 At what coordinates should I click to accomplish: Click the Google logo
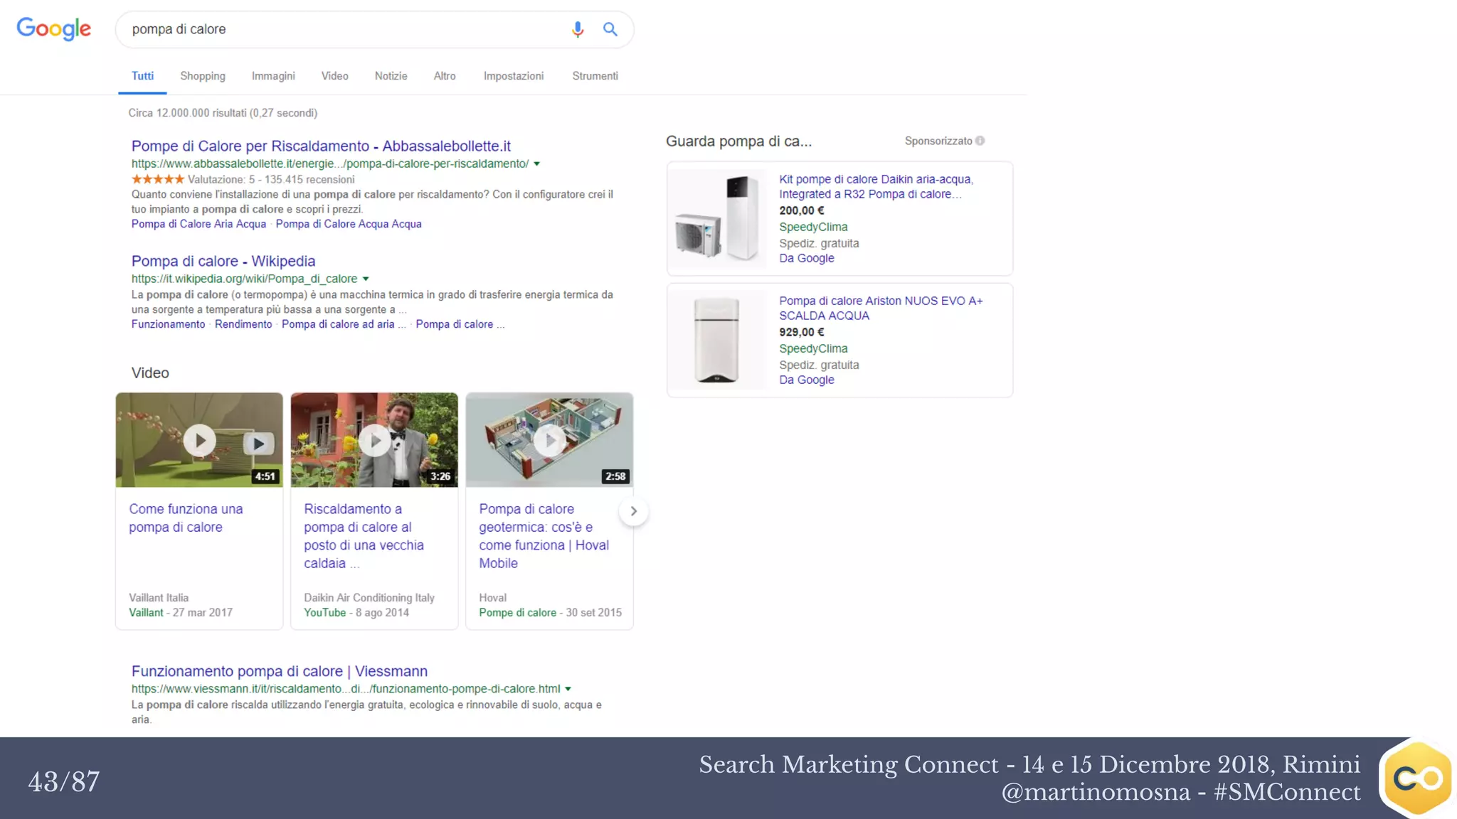pyautogui.click(x=54, y=29)
